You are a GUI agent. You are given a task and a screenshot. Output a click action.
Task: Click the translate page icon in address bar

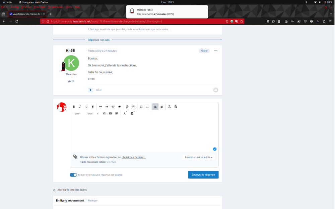pyautogui.click(x=237, y=21)
